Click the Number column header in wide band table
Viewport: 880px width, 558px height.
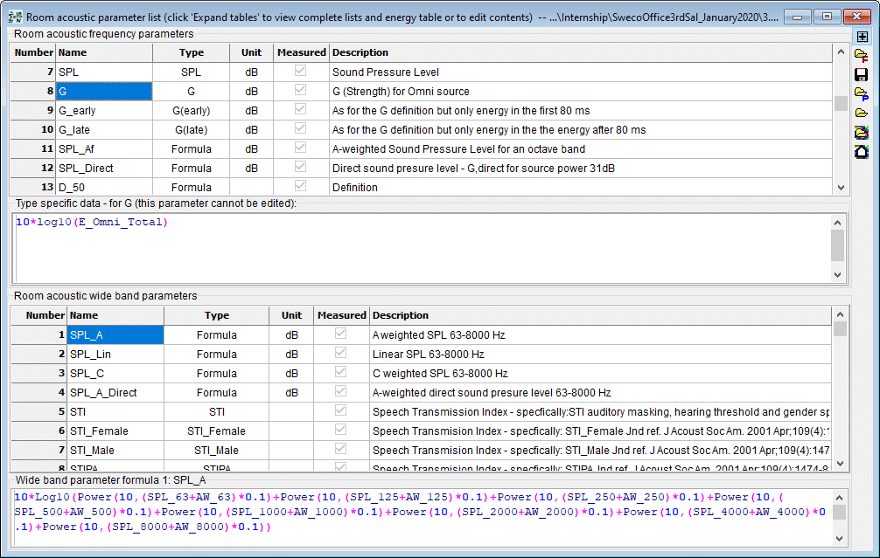(39, 315)
